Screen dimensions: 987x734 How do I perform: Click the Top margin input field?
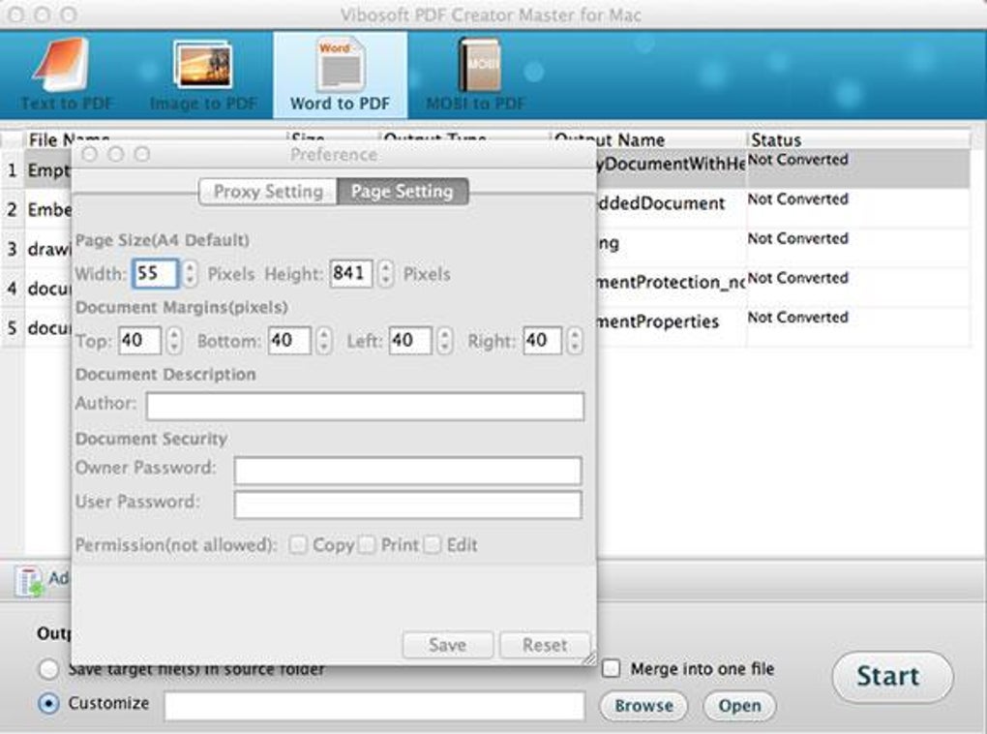click(139, 341)
